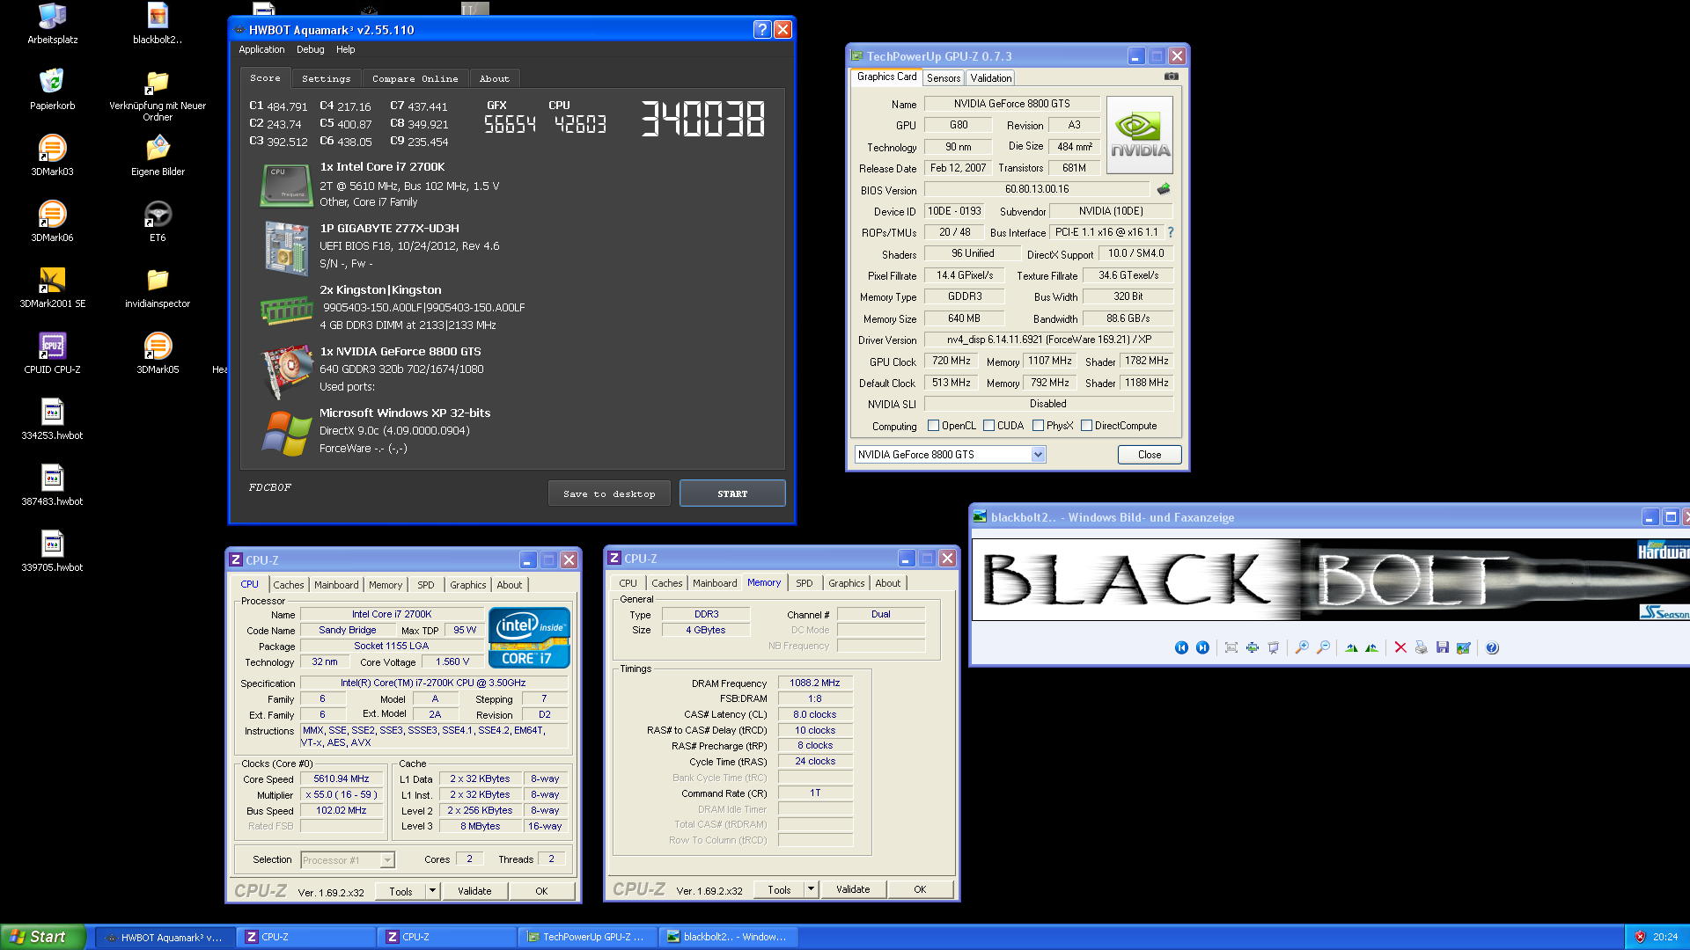Open the Debug menu in Aquamark
Screen dimensions: 1690x950
pos(310,49)
